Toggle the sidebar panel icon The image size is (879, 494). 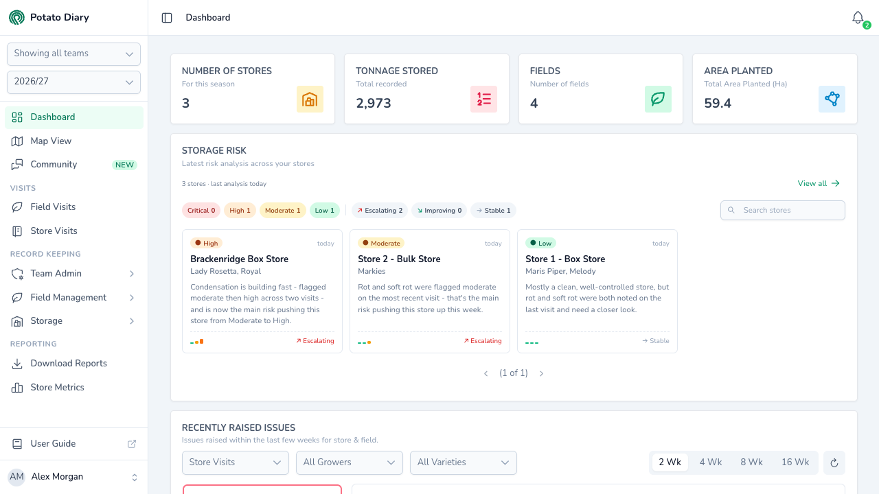(167, 18)
